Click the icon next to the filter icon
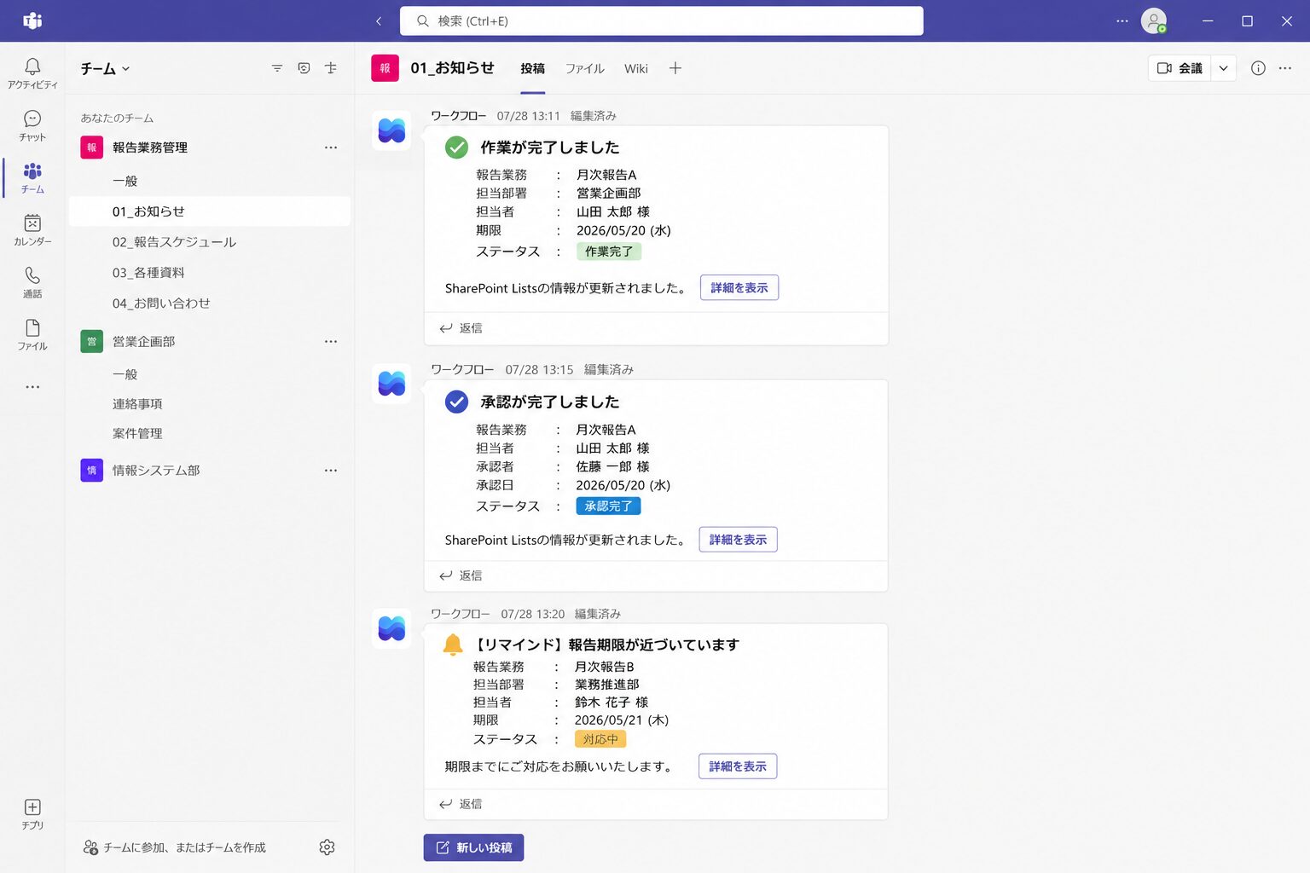Image resolution: width=1310 pixels, height=873 pixels. [304, 68]
